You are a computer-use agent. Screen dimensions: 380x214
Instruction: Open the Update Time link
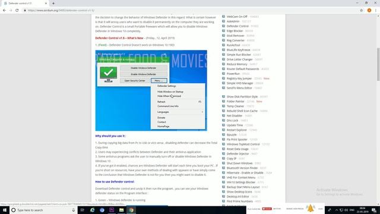235,125
